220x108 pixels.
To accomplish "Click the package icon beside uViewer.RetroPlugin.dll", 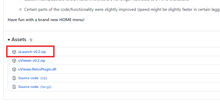I will tap(14, 69).
